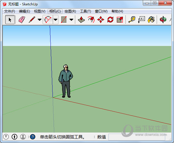The height and width of the screenshot is (143, 174).
Task: Click the standing man figure in viewport
Action: pos(66,81)
